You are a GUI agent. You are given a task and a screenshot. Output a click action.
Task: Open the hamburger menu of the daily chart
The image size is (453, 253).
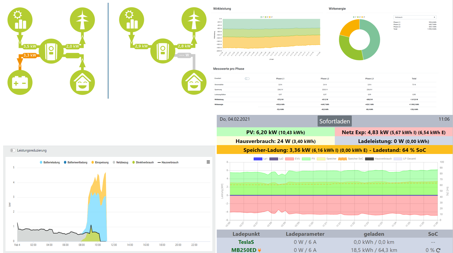(208, 162)
